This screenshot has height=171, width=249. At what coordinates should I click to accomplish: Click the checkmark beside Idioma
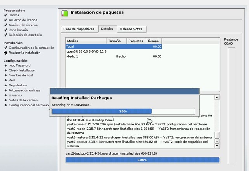(x=5, y=15)
